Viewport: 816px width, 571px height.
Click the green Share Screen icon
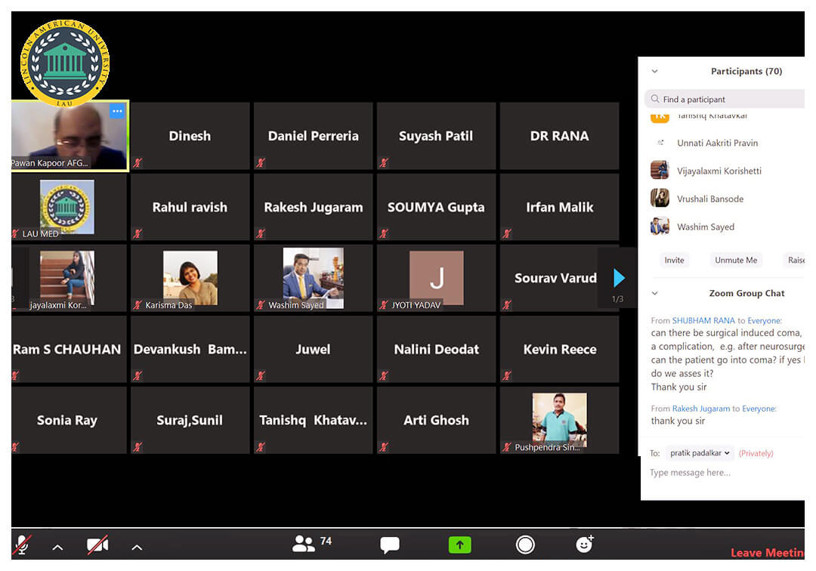pos(459,545)
